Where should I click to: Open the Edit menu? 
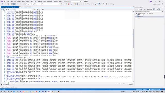click(x=8, y=1)
